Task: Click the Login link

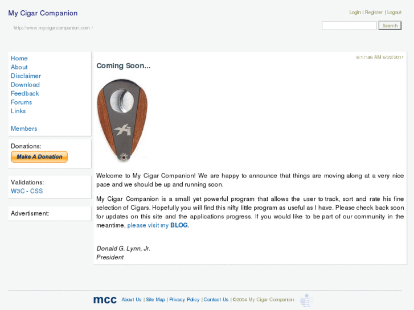Action: pyautogui.click(x=355, y=13)
